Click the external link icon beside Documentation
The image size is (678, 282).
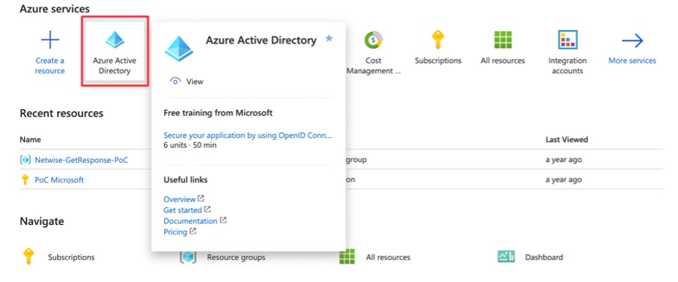[x=223, y=220]
